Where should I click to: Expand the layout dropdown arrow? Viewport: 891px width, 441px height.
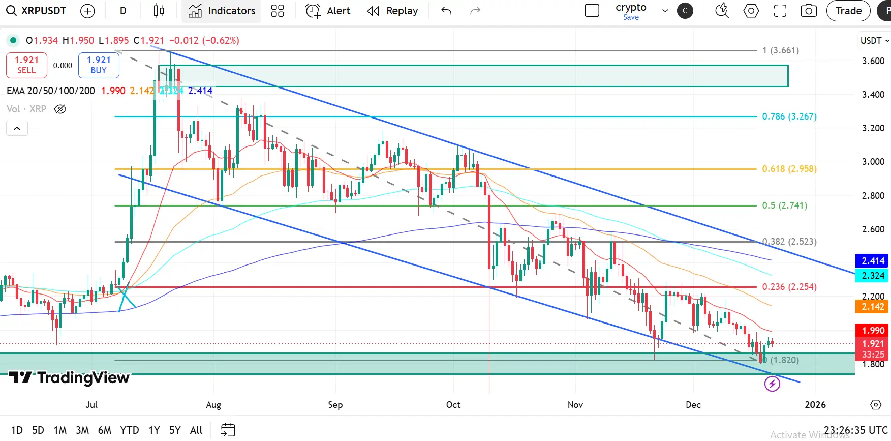coord(665,11)
